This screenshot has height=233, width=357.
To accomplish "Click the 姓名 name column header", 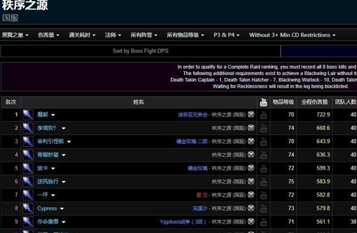I will (138, 102).
